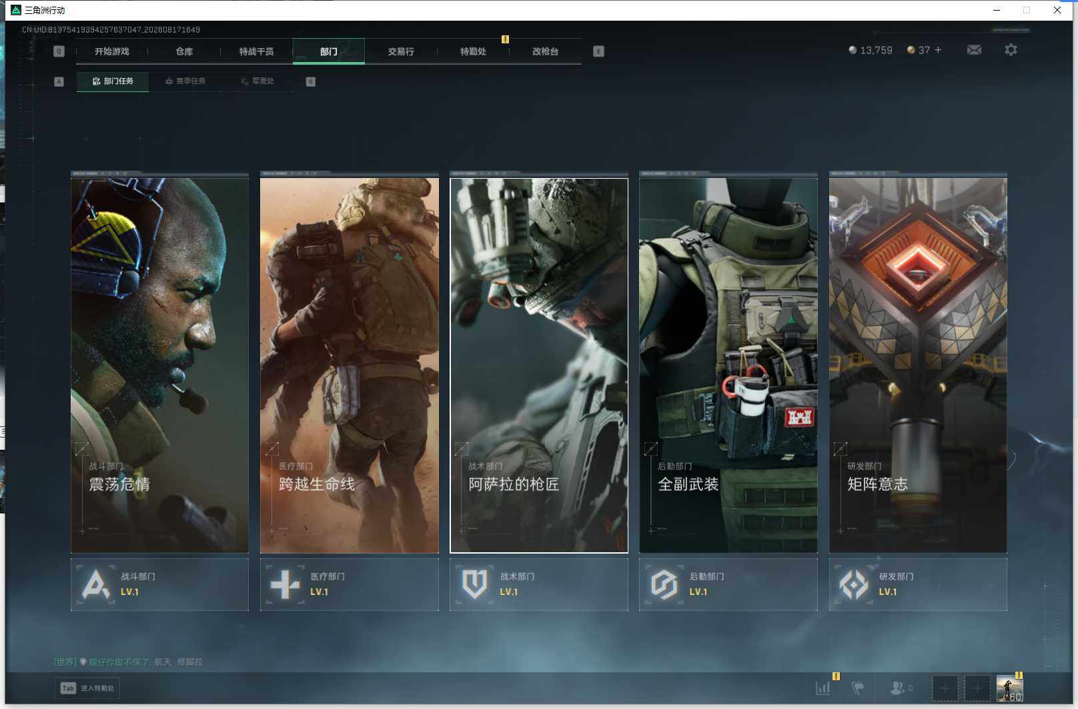Click the Tab 进入特勤处 button

[87, 688]
